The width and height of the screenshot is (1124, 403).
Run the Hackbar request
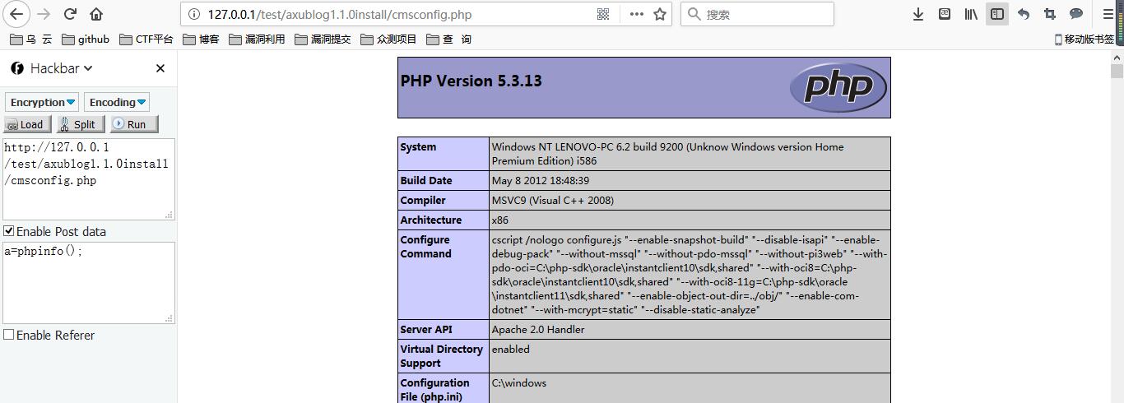pos(134,124)
